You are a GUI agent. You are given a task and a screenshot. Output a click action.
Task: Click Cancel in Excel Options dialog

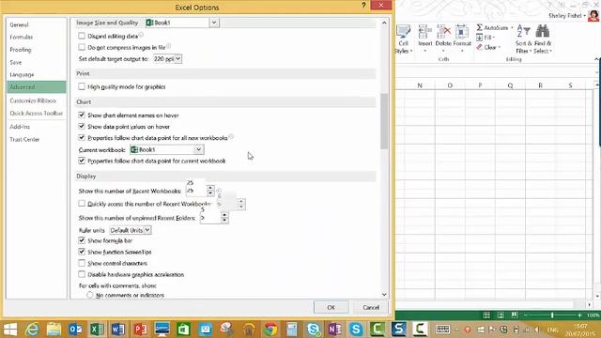[371, 307]
